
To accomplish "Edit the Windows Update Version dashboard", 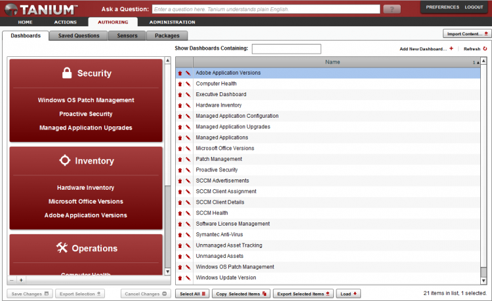I will (188, 278).
